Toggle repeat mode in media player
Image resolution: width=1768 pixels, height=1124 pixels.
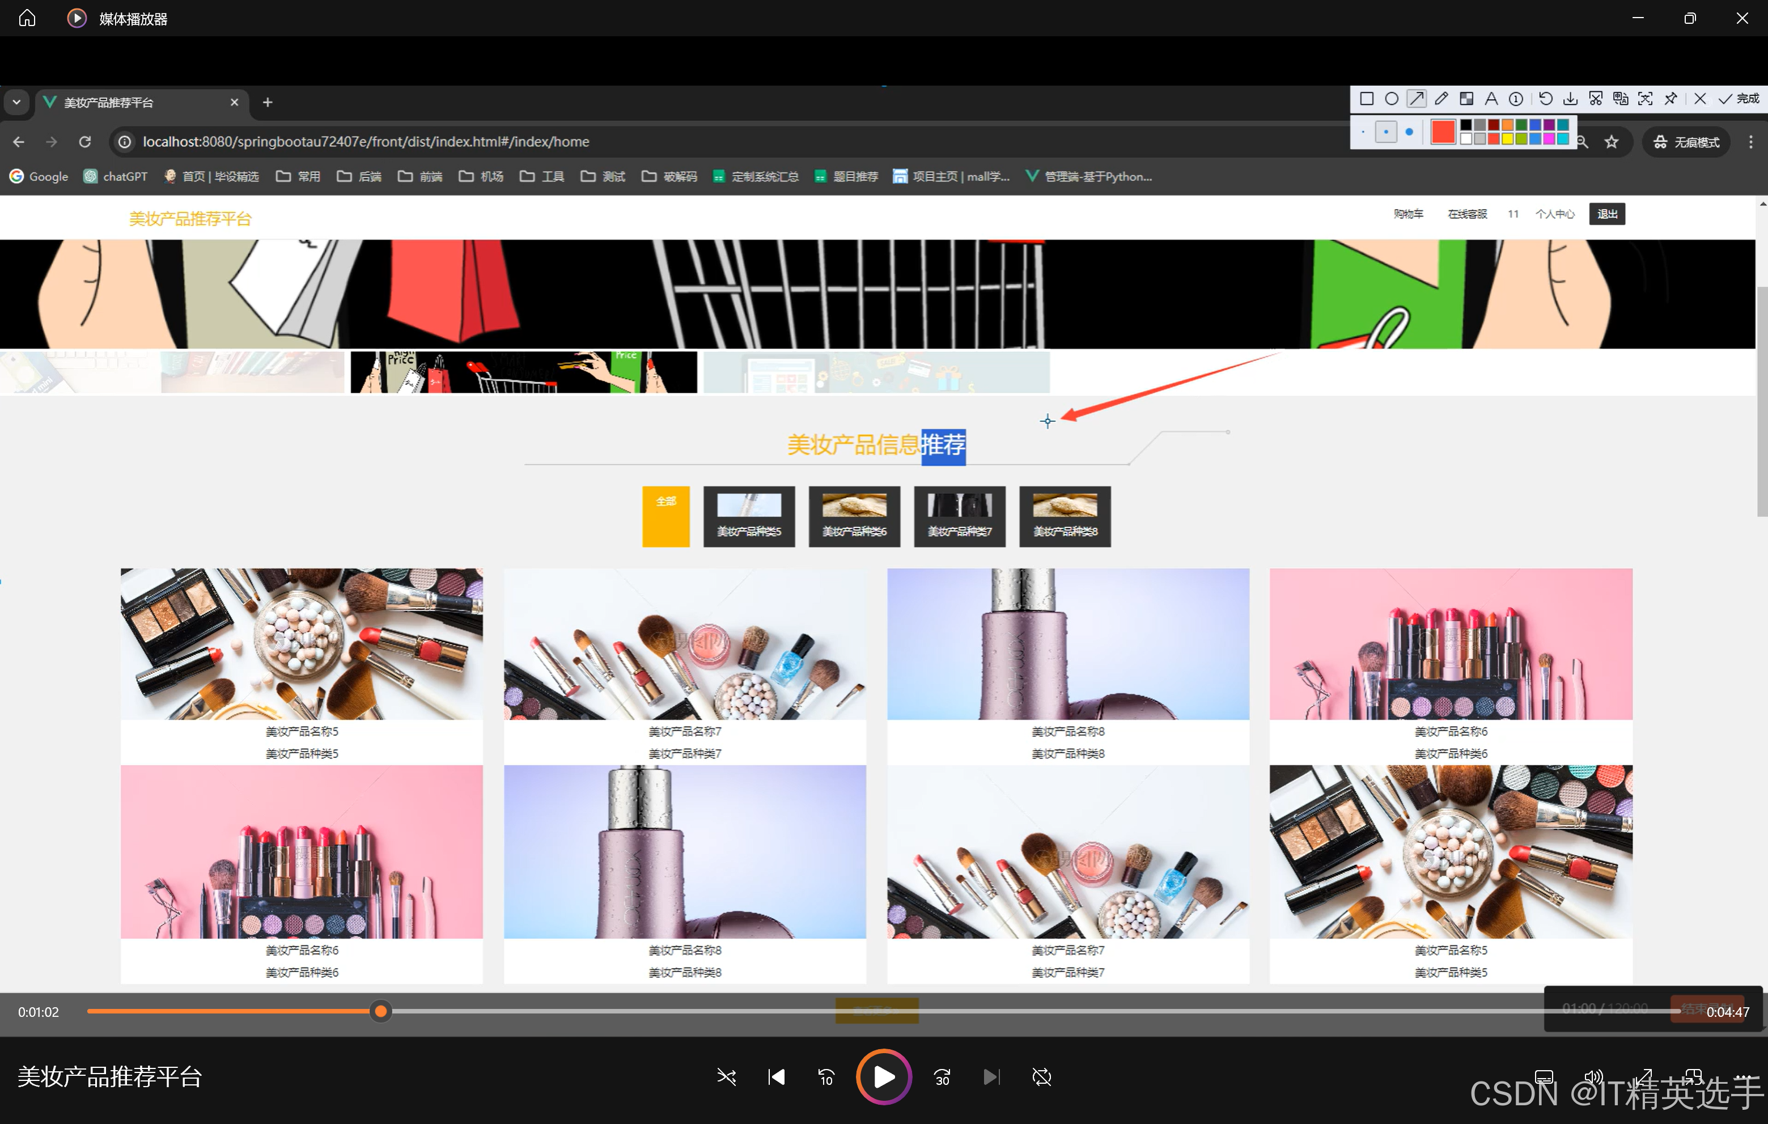pyautogui.click(x=1041, y=1077)
